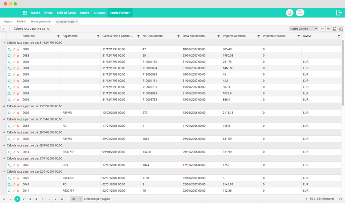Filter the Nr. Documento column
Screen dimensions: 345x203
(x=178, y=36)
